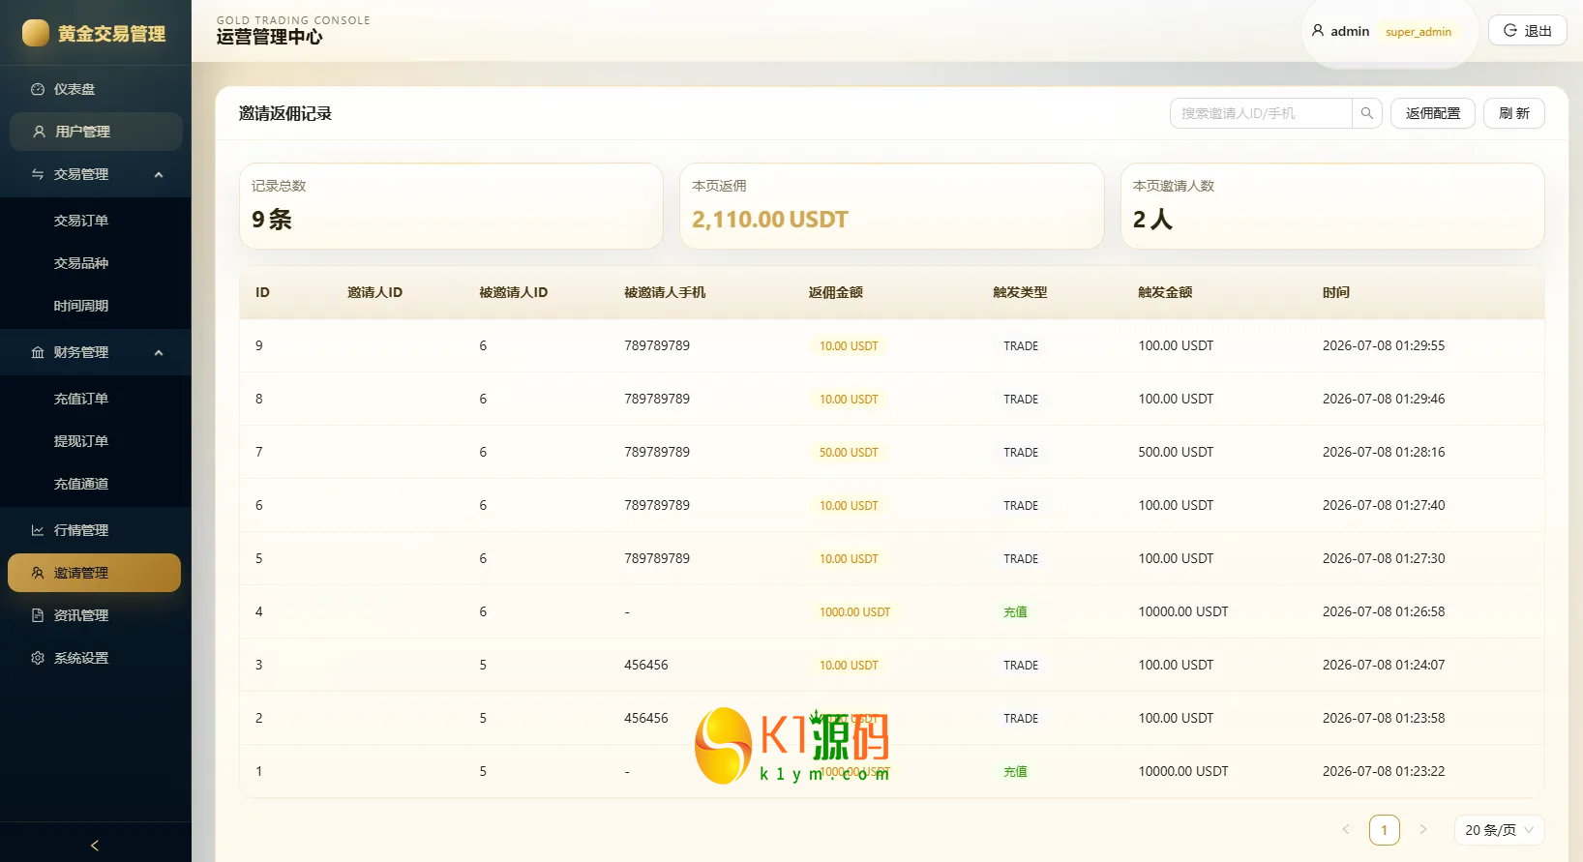This screenshot has width=1583, height=862.
Task: Click the 运营管理中心 header title
Action: pos(270,37)
